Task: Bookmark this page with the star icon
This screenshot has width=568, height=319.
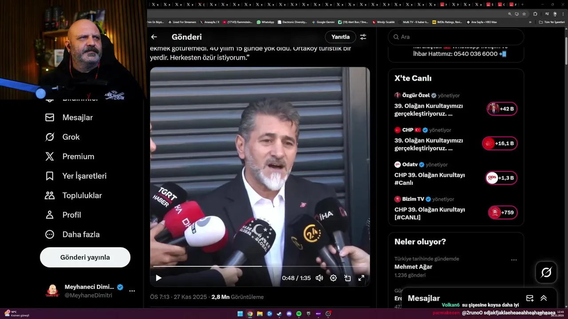Action: click(x=524, y=14)
